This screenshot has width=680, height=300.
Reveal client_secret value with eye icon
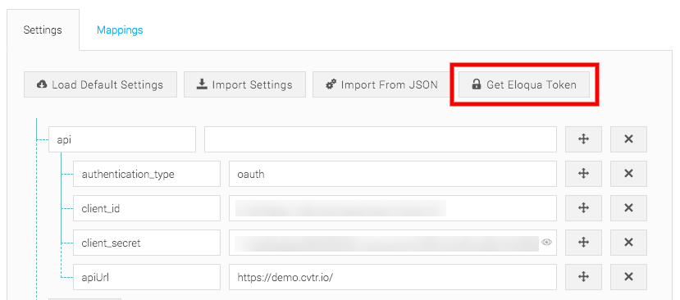pyautogui.click(x=546, y=243)
